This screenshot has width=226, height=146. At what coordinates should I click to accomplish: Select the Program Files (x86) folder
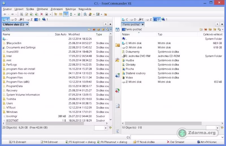[18, 82]
